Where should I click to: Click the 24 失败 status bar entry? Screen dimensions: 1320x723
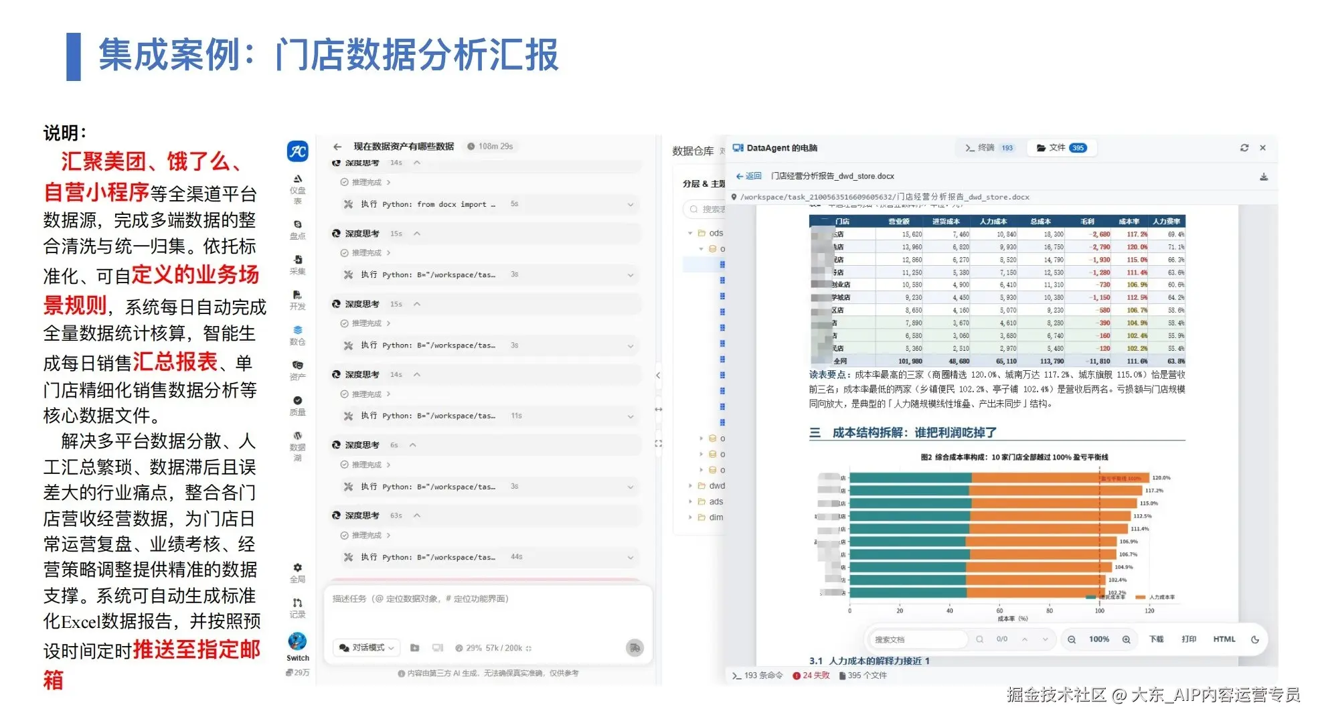point(811,675)
